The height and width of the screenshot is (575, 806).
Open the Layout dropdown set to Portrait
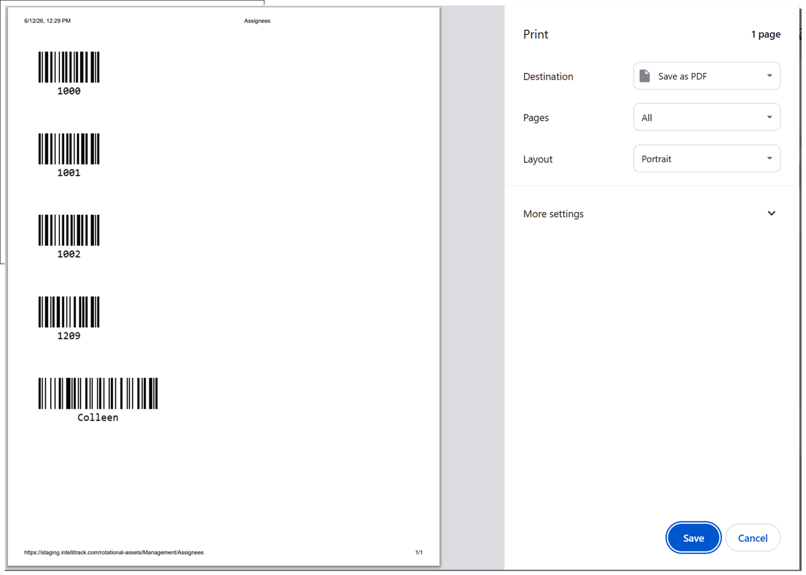click(706, 158)
